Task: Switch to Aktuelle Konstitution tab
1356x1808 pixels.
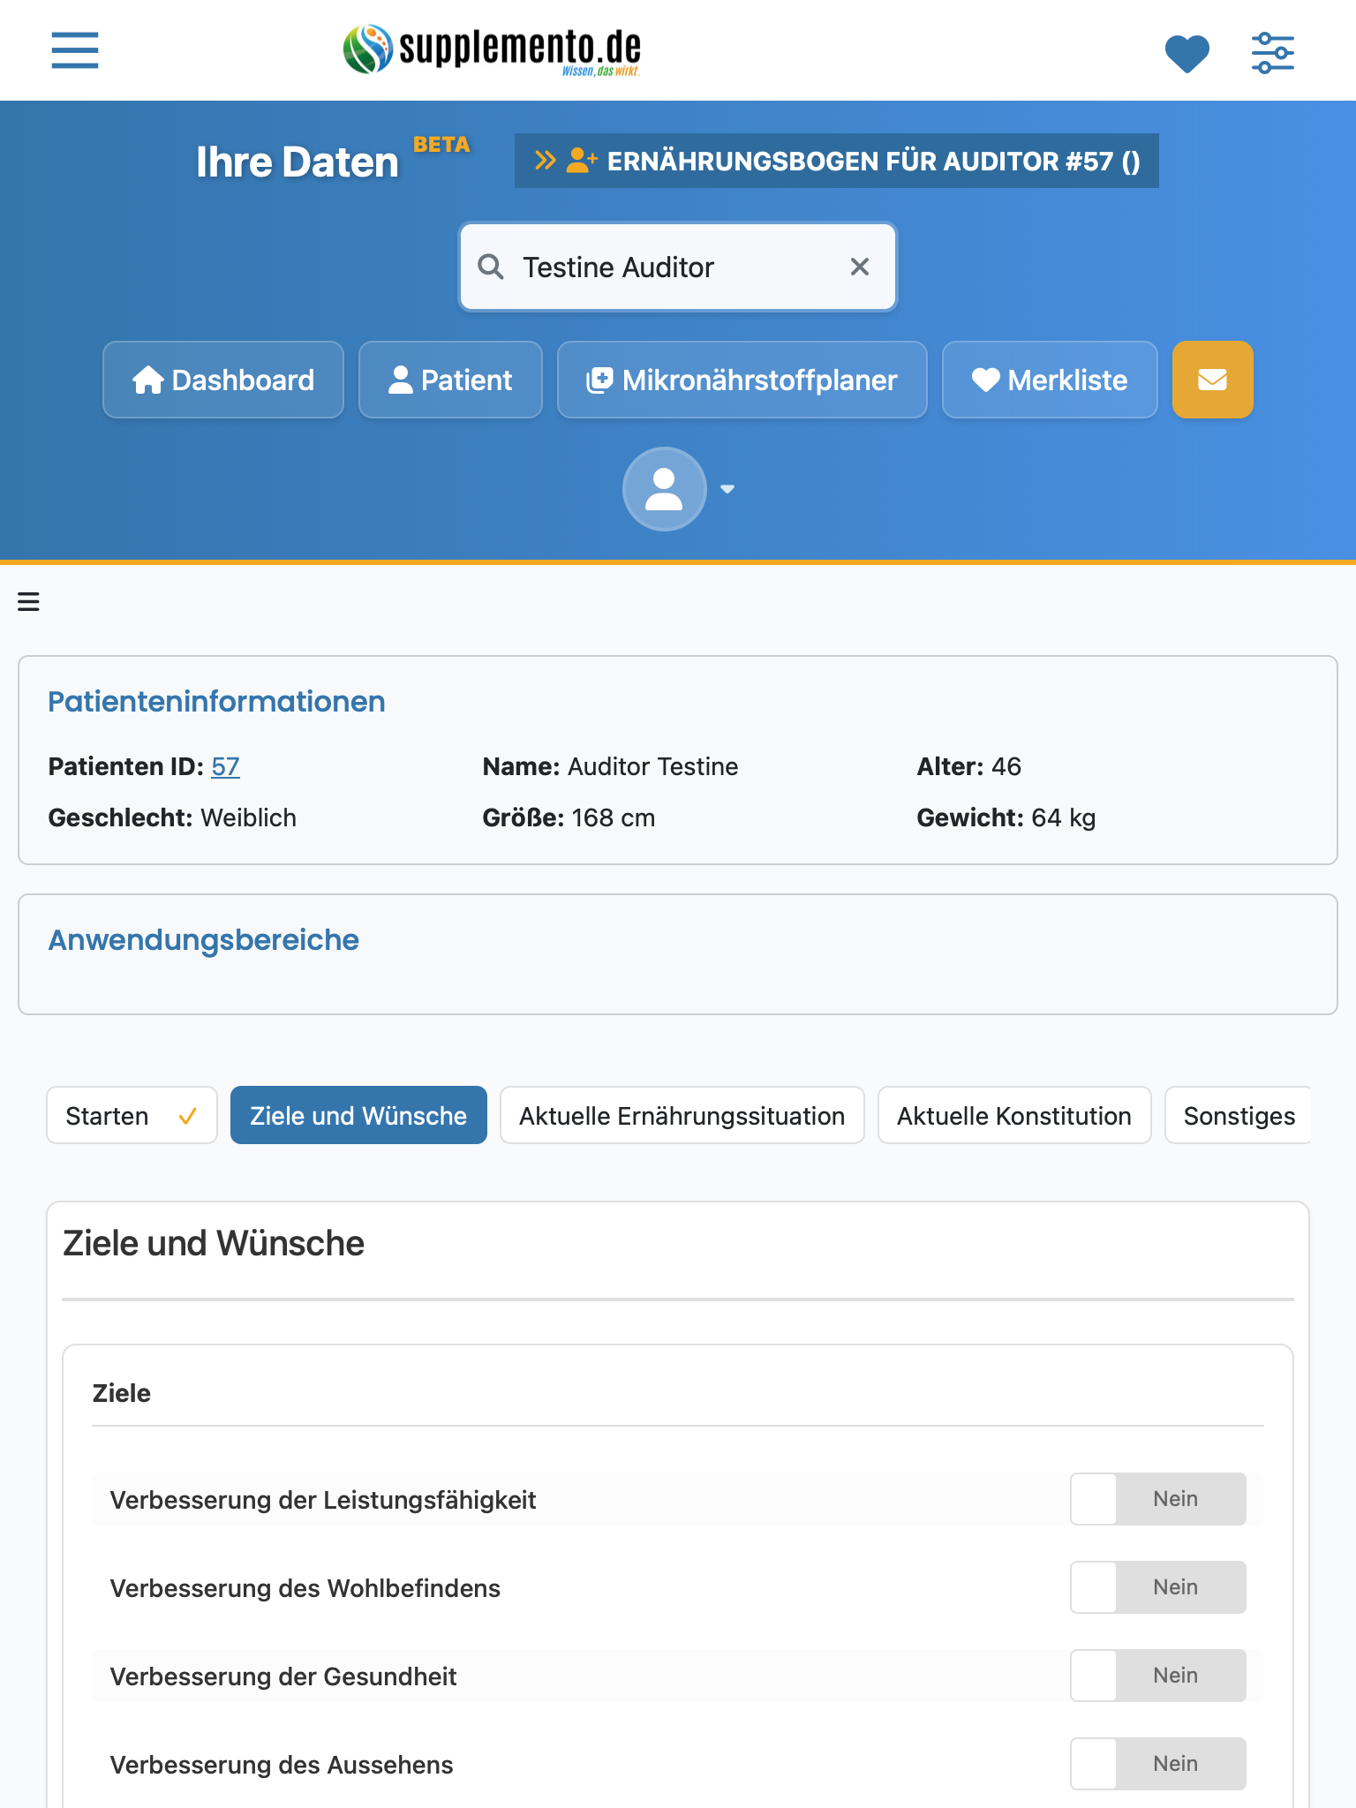Action: tap(1014, 1115)
